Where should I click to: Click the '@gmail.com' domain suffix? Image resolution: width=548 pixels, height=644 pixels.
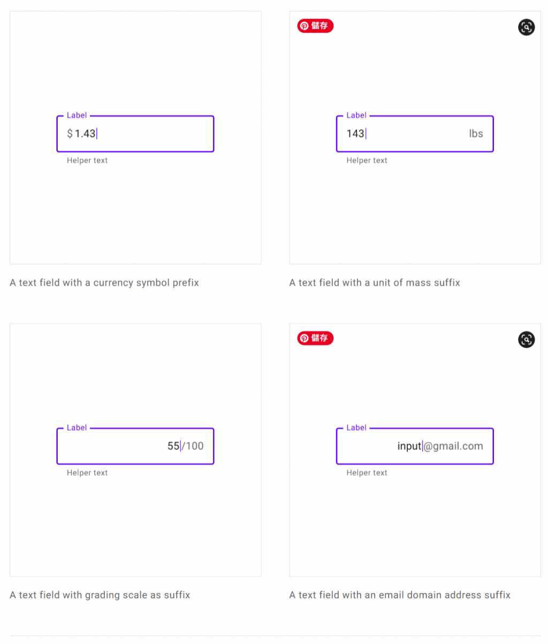pos(453,446)
